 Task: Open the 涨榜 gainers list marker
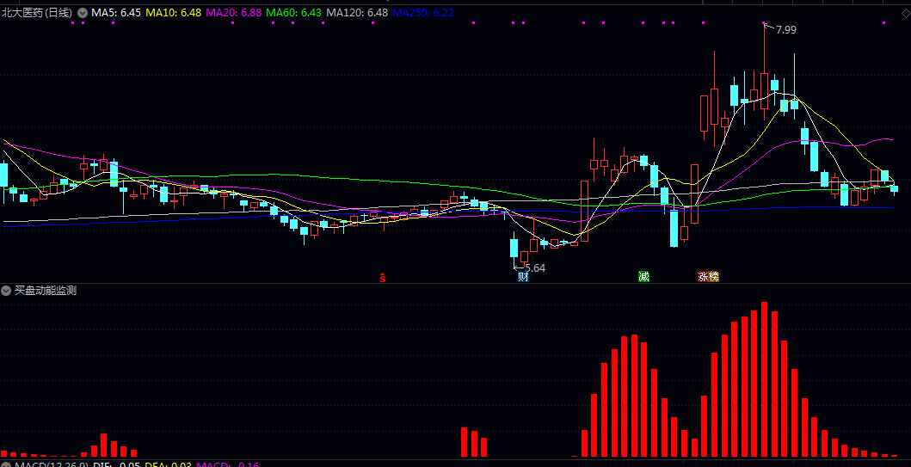708,277
